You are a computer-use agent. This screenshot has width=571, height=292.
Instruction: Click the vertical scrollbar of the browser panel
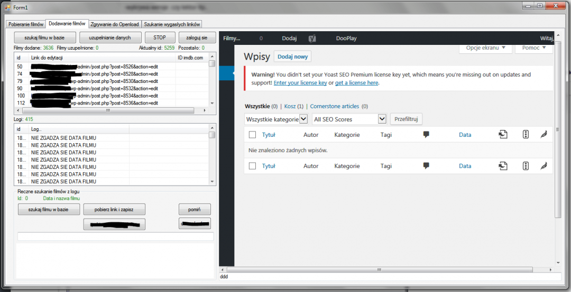[x=557, y=158]
